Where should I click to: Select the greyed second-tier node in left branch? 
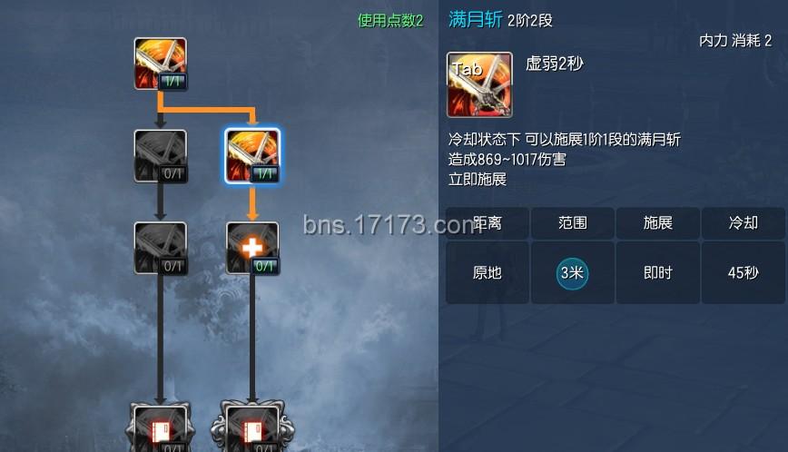[161, 156]
